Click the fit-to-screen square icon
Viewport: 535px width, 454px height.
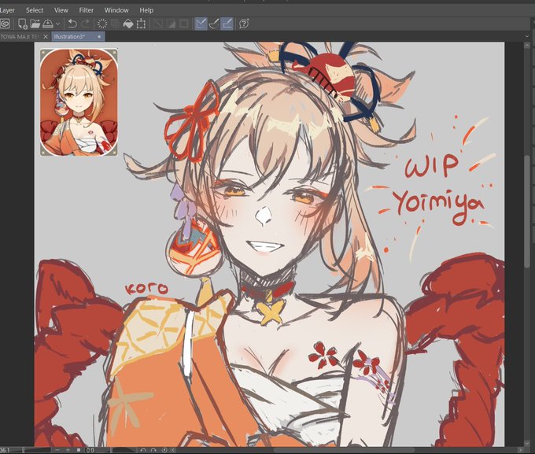coord(79,450)
